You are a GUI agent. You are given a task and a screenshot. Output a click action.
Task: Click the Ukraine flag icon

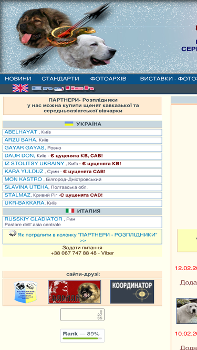click(x=69, y=124)
